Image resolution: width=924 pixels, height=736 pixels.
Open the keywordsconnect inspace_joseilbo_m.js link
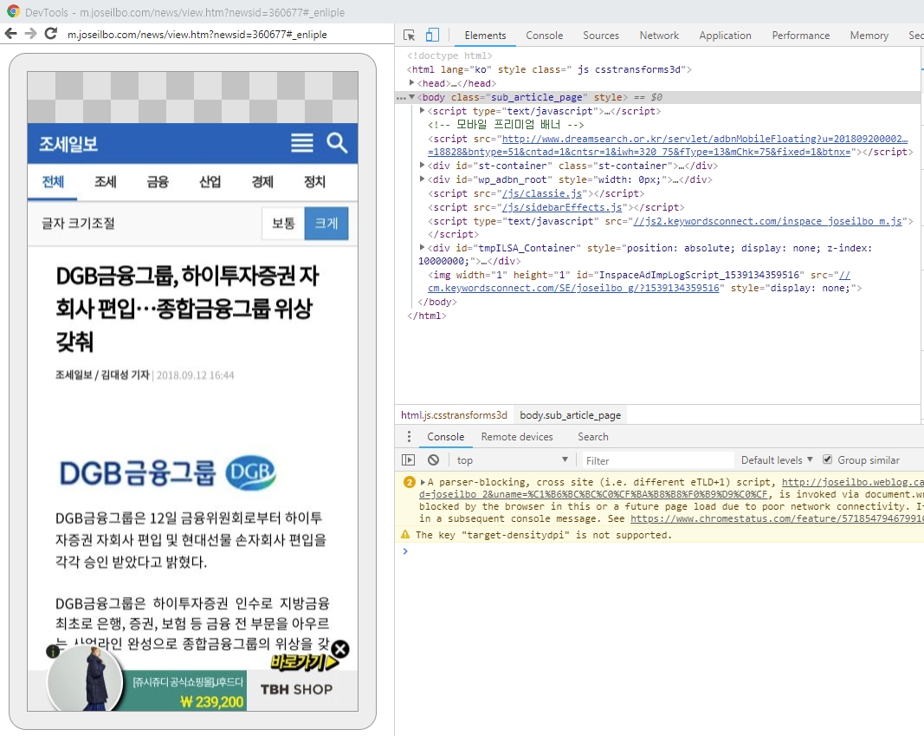[x=767, y=221]
